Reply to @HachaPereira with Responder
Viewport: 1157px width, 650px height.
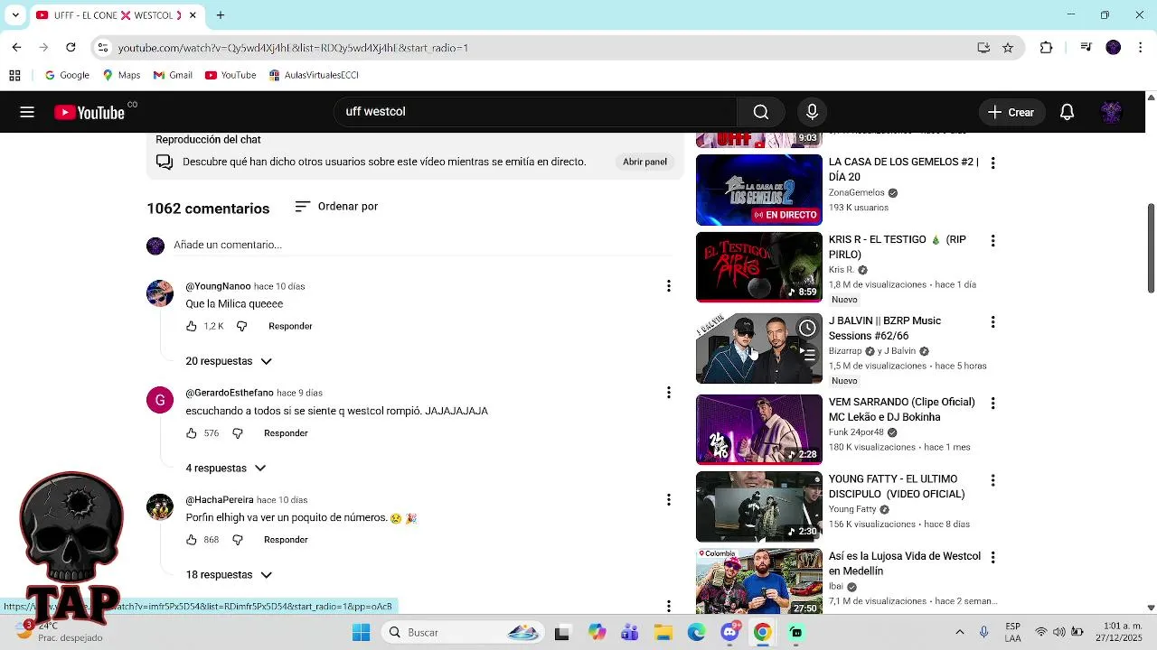click(x=286, y=540)
